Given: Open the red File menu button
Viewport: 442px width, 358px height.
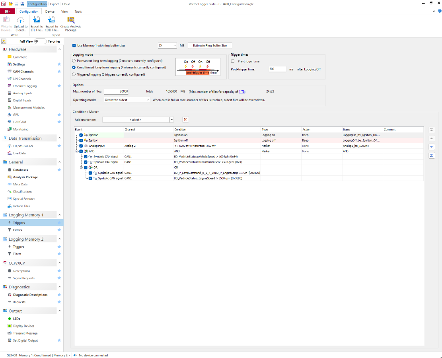Looking at the screenshot, I should point(7,12).
